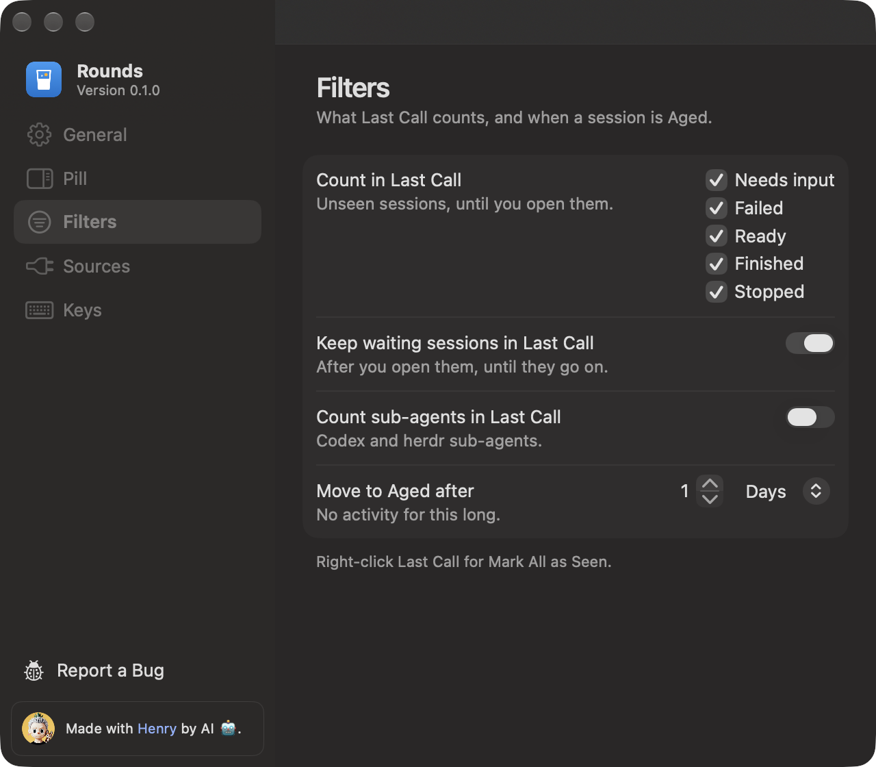Open the Days unit dropdown
Screen dimensions: 876x767
[x=787, y=491]
